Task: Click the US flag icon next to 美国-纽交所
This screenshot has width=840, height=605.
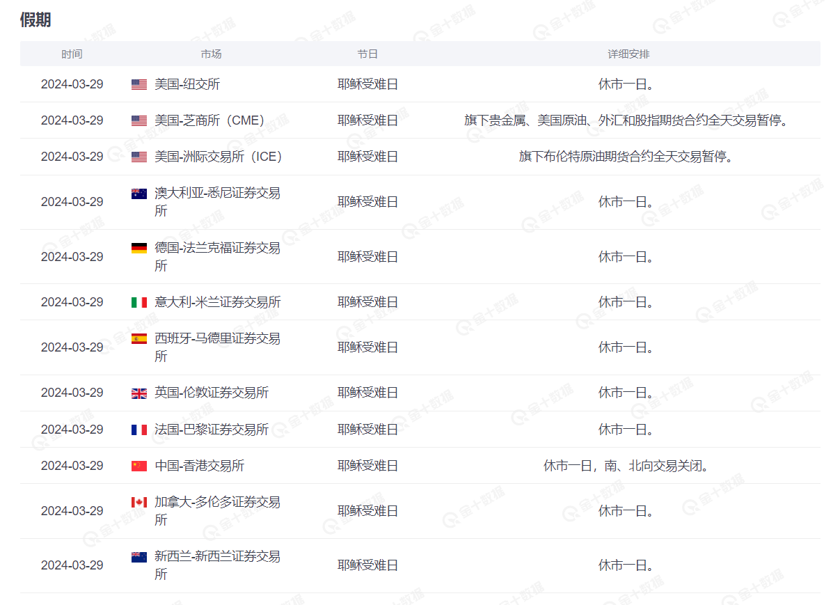Action: tap(139, 84)
